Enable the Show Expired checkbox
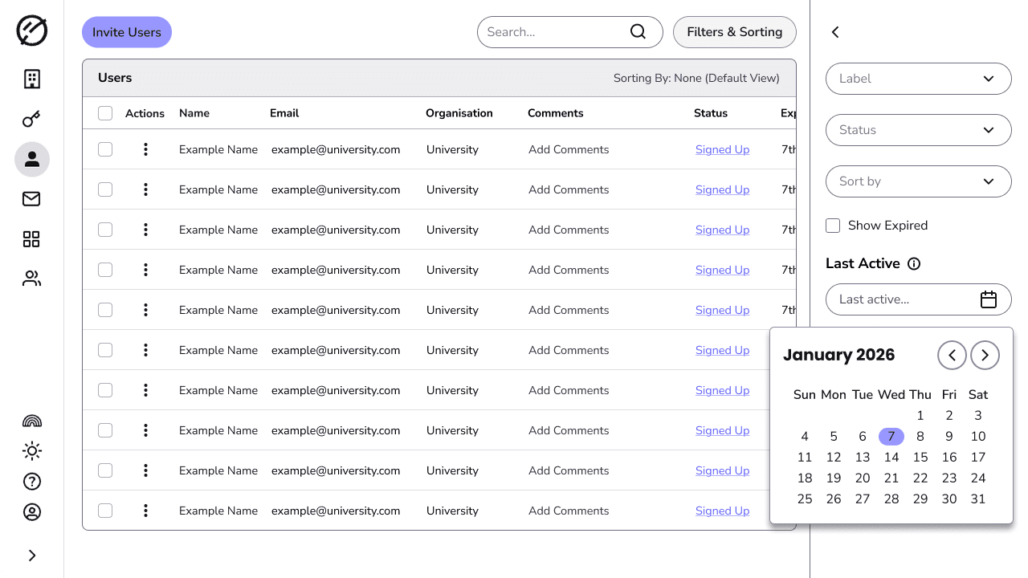1028x578 pixels. pyautogui.click(x=833, y=226)
